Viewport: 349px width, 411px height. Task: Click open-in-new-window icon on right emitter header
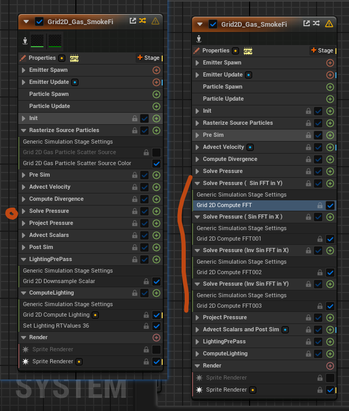[x=307, y=23]
